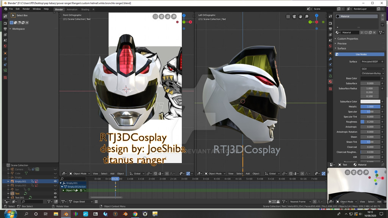This screenshot has height=218, width=388.
Task: Click Add in front viewport header
Action: pos(112,173)
